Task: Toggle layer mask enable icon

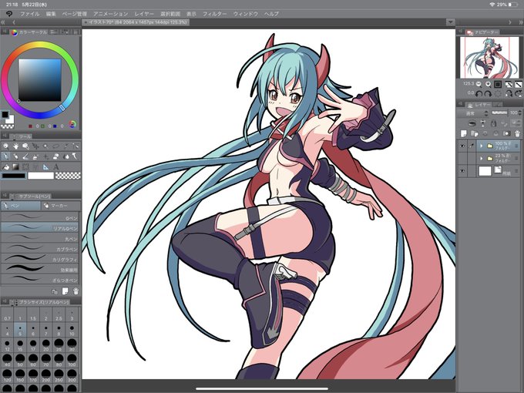Action: click(x=506, y=133)
